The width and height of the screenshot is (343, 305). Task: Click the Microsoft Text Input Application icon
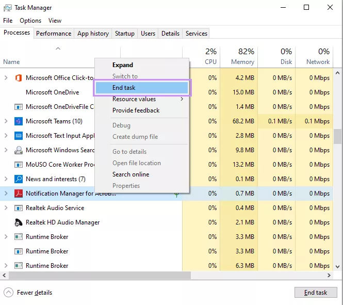19,136
